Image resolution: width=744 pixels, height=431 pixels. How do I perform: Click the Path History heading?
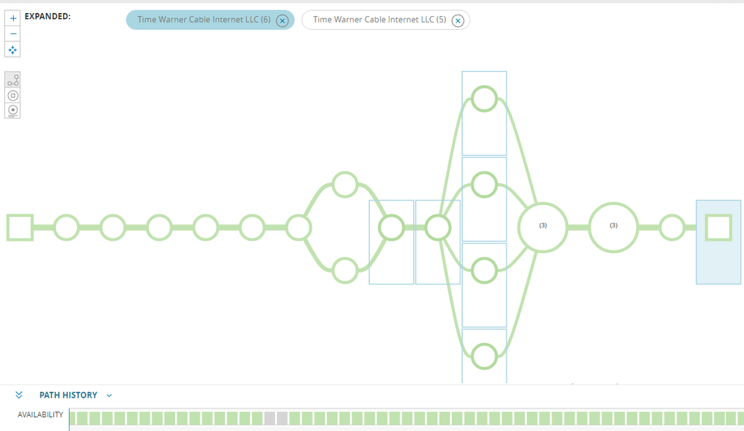[68, 395]
